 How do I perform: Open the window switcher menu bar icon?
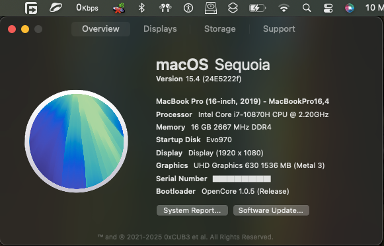31,8
